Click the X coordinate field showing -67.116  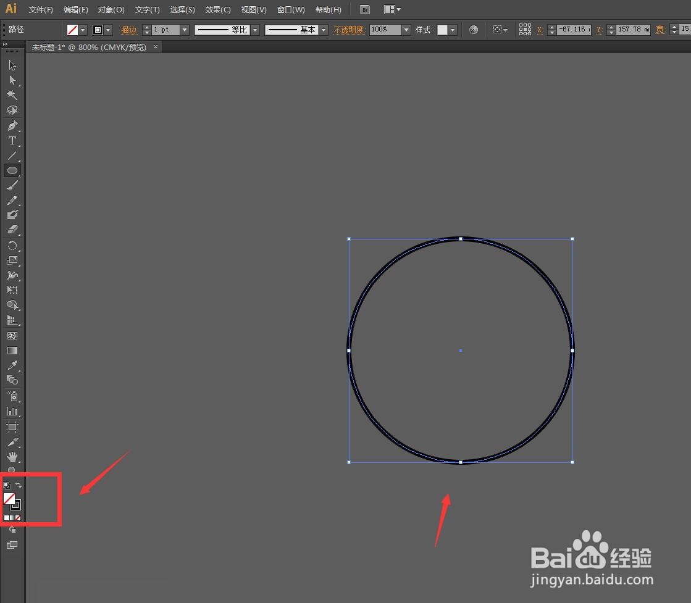[x=574, y=30]
